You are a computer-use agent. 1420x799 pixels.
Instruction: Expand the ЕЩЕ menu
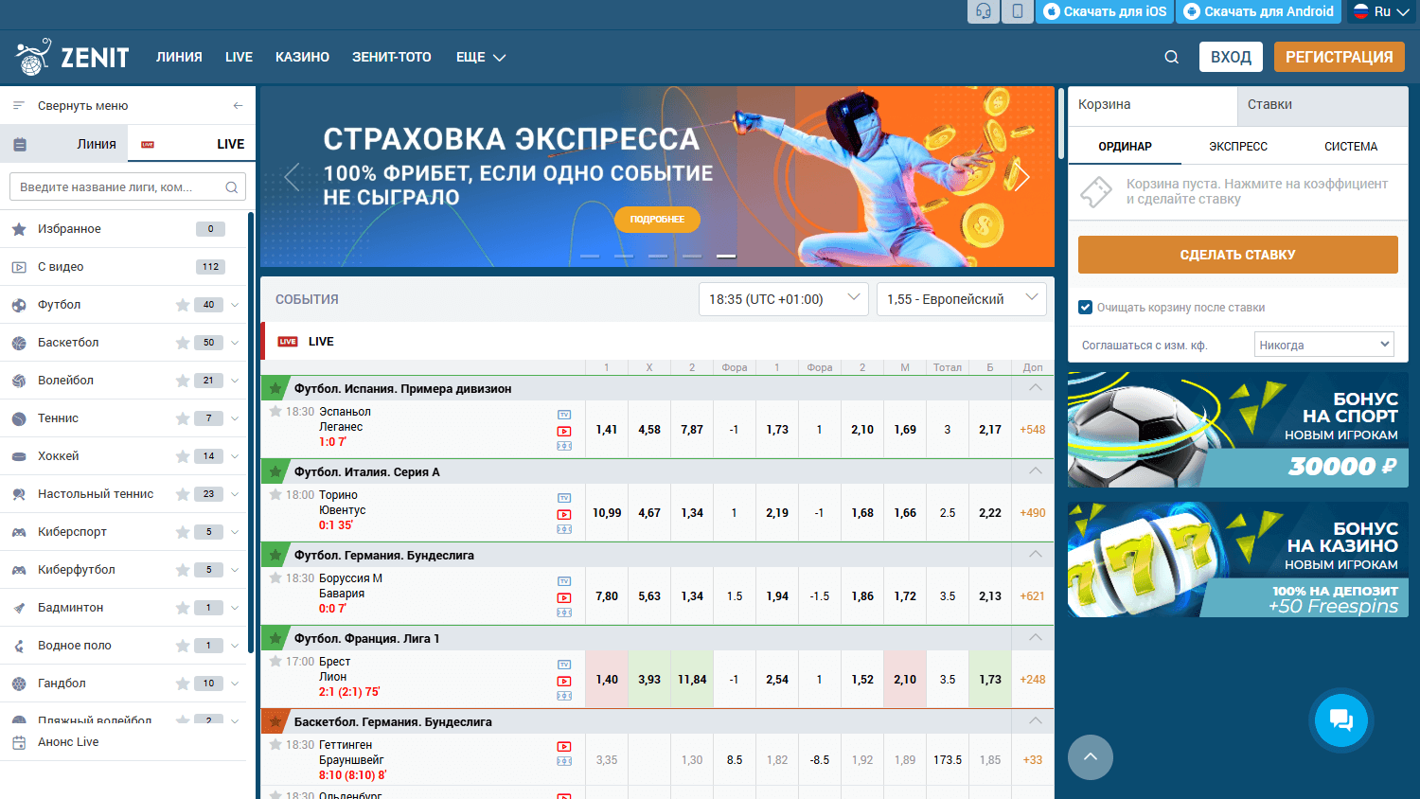tap(481, 57)
